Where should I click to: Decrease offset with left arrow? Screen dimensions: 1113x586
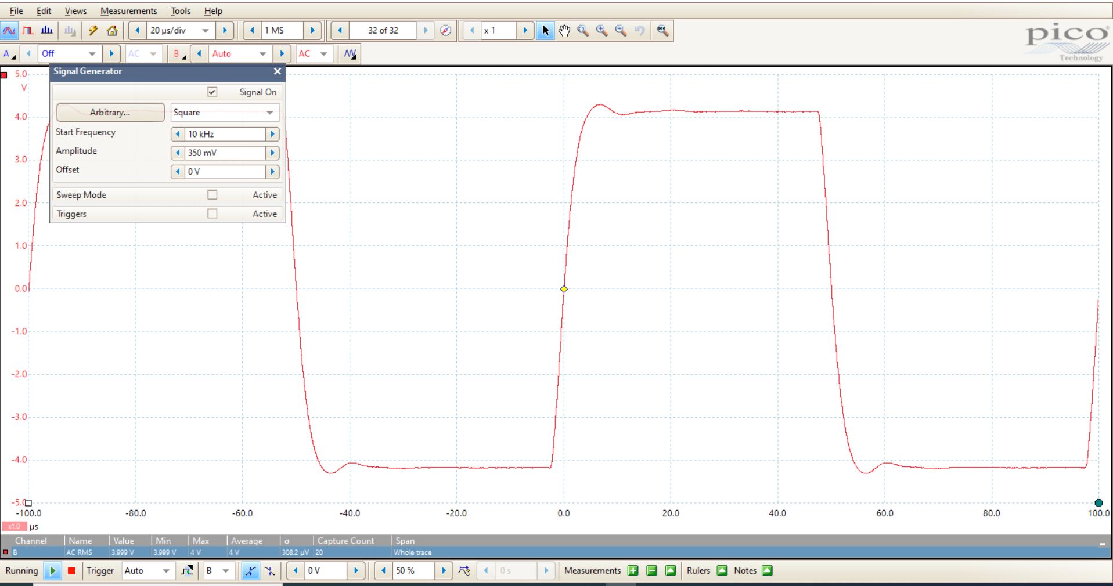point(178,172)
